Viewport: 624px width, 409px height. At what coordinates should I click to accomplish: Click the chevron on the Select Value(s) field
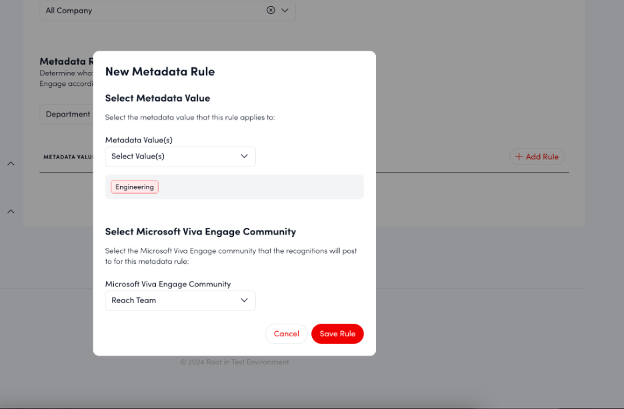pyautogui.click(x=245, y=156)
